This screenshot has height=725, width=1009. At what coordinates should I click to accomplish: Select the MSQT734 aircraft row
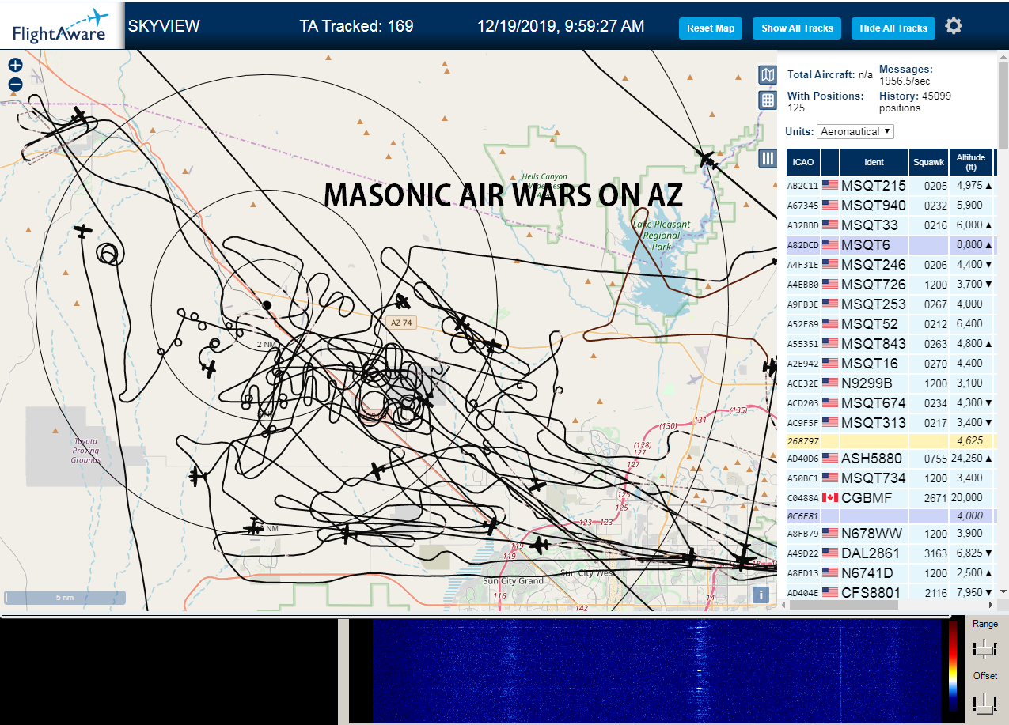click(x=891, y=478)
